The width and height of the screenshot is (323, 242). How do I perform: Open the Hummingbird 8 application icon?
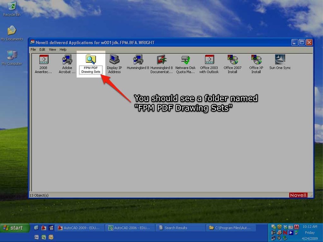(138, 60)
